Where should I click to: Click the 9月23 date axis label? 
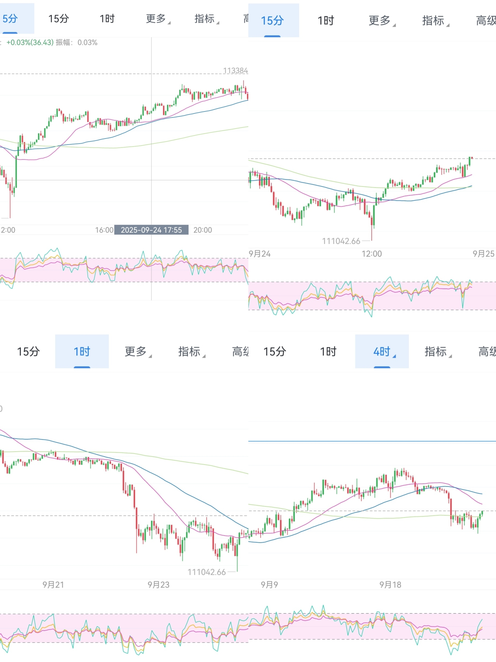click(x=159, y=584)
